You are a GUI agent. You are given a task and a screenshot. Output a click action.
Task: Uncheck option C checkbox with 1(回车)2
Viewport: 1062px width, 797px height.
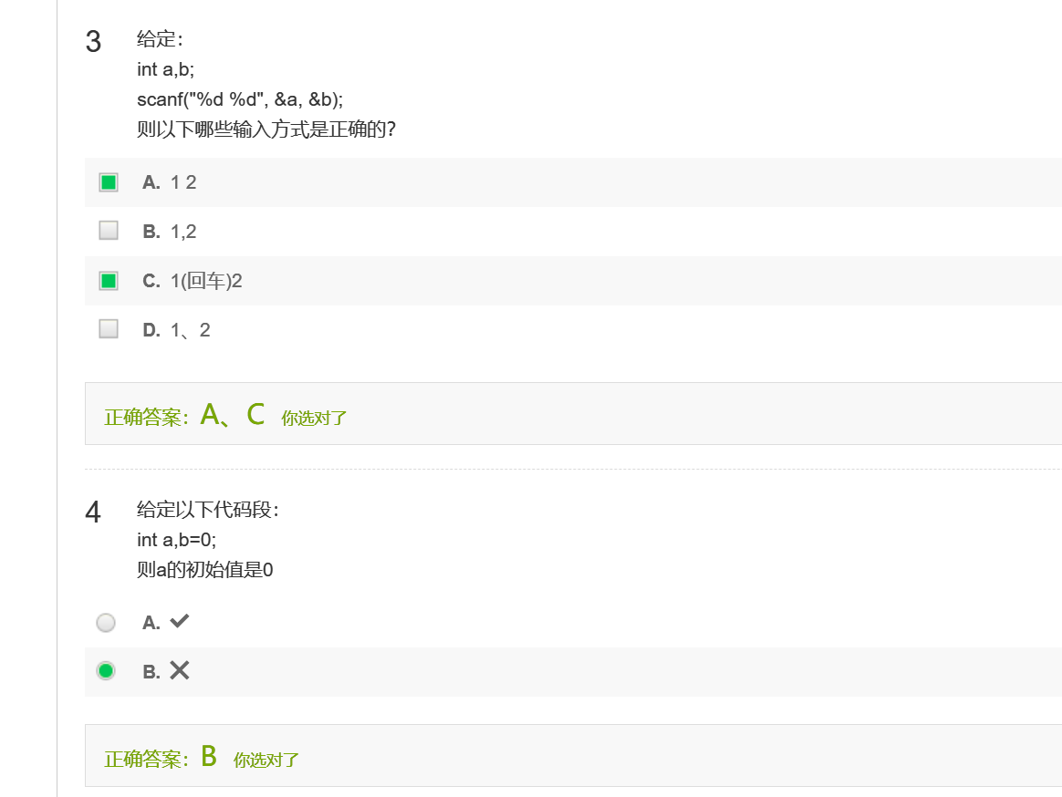109,281
